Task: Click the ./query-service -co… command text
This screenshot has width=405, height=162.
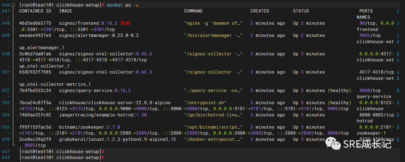Action: tap(213, 90)
